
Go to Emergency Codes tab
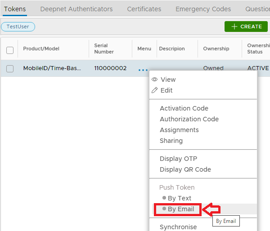pos(203,9)
